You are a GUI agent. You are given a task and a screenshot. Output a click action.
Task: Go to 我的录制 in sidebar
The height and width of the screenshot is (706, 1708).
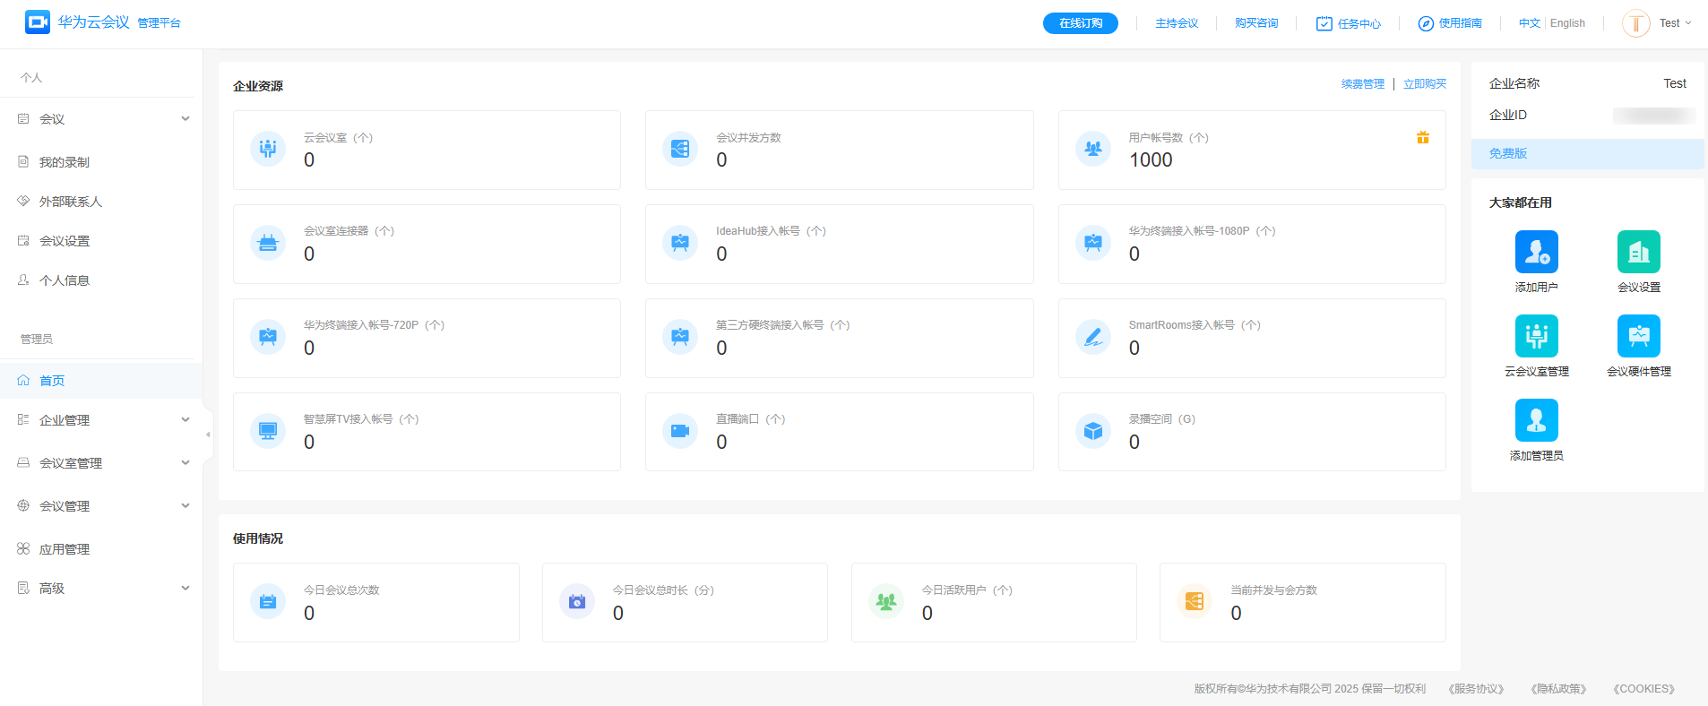[65, 162]
